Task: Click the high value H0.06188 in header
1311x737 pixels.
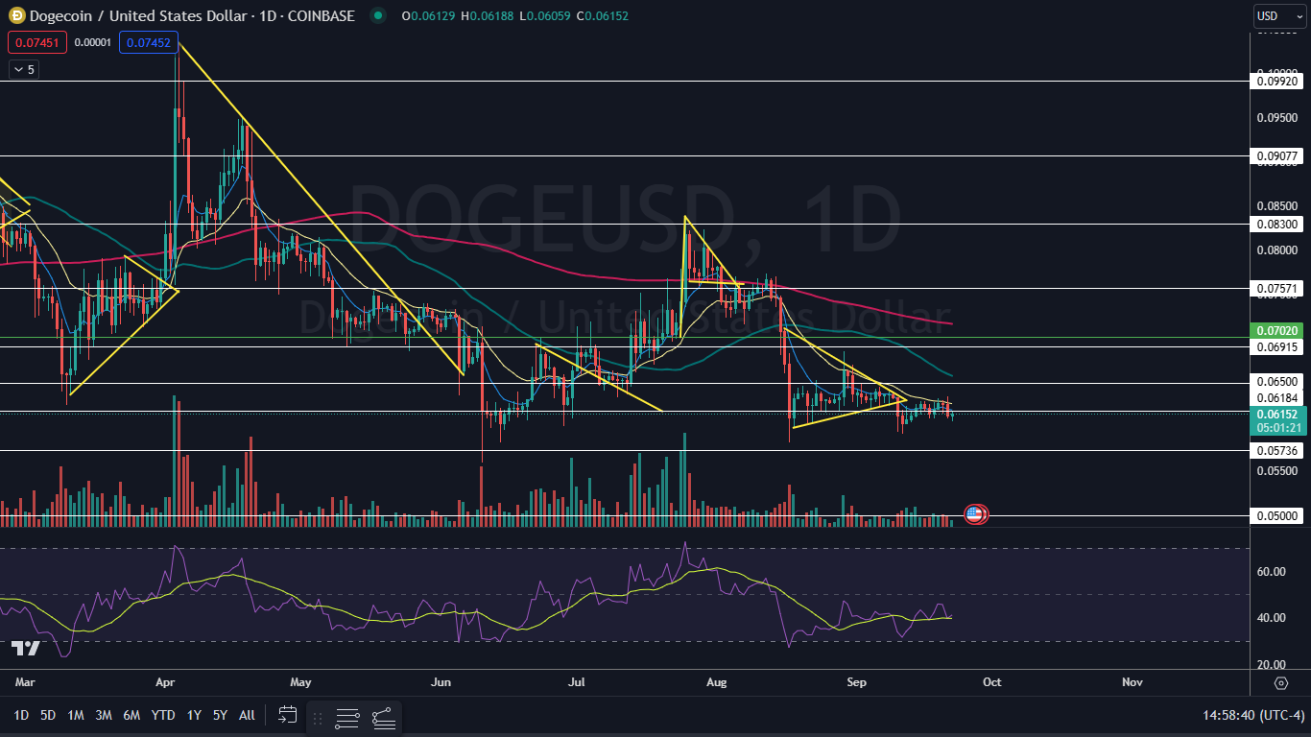Action: point(488,15)
